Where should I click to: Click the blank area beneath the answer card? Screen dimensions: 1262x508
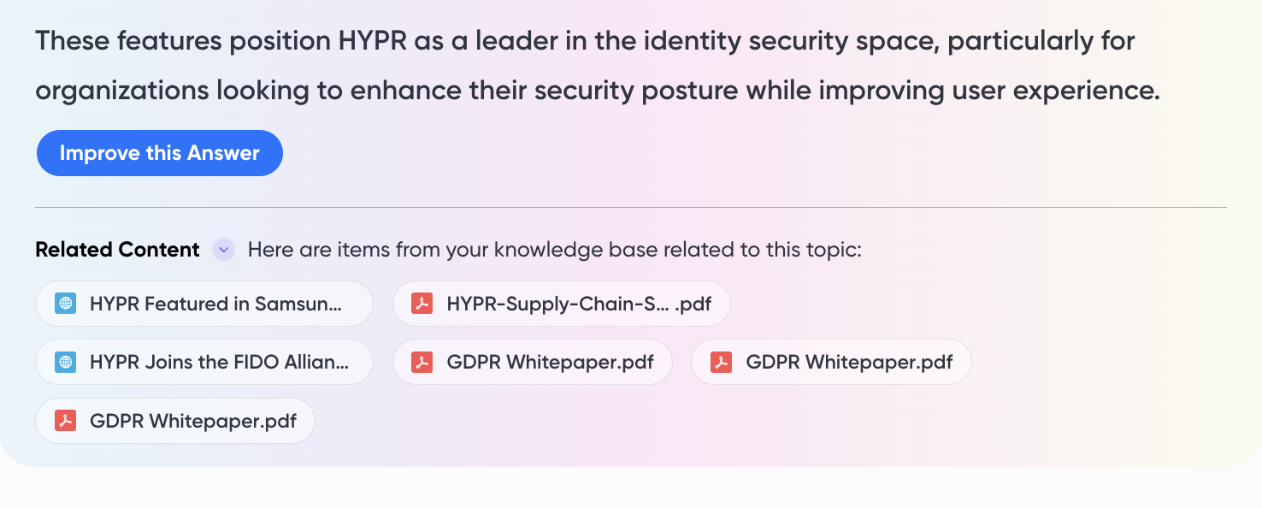pos(631,489)
